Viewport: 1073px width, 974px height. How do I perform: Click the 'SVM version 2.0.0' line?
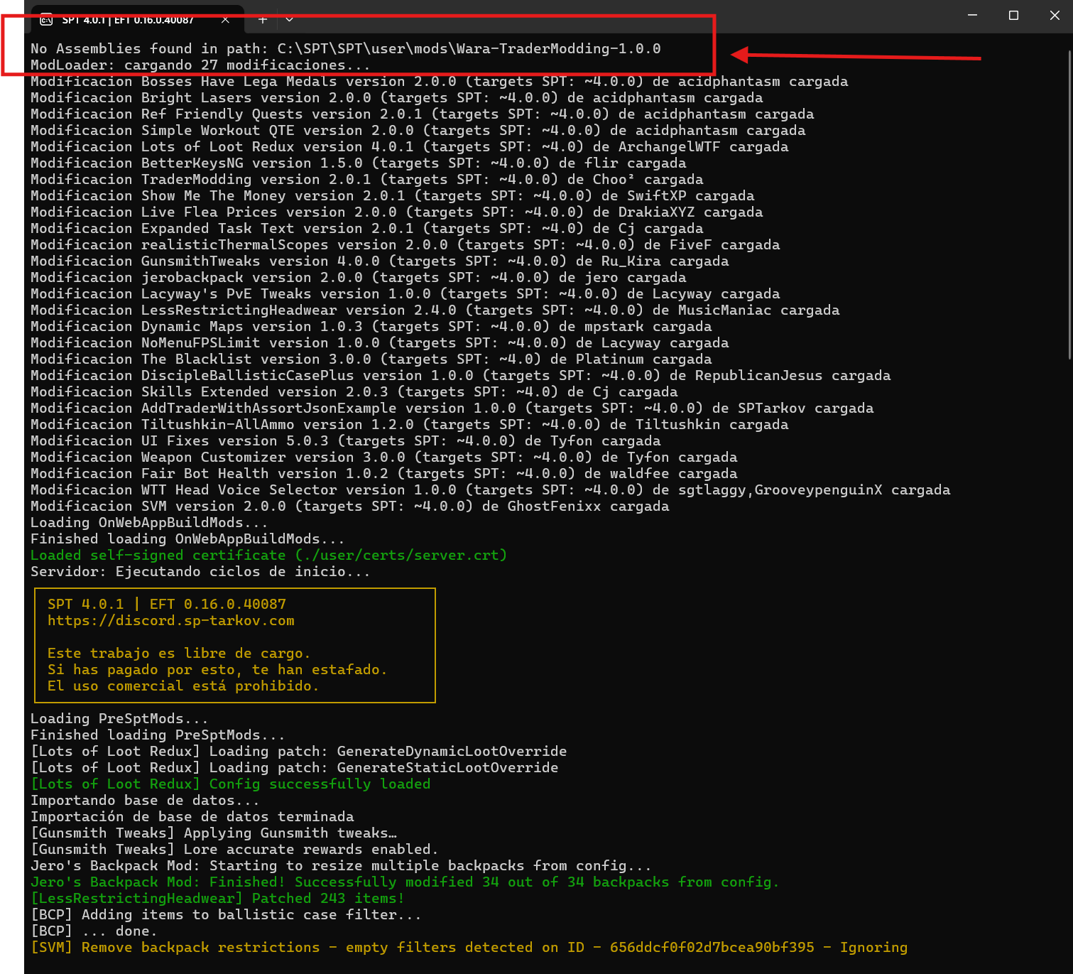coord(349,506)
